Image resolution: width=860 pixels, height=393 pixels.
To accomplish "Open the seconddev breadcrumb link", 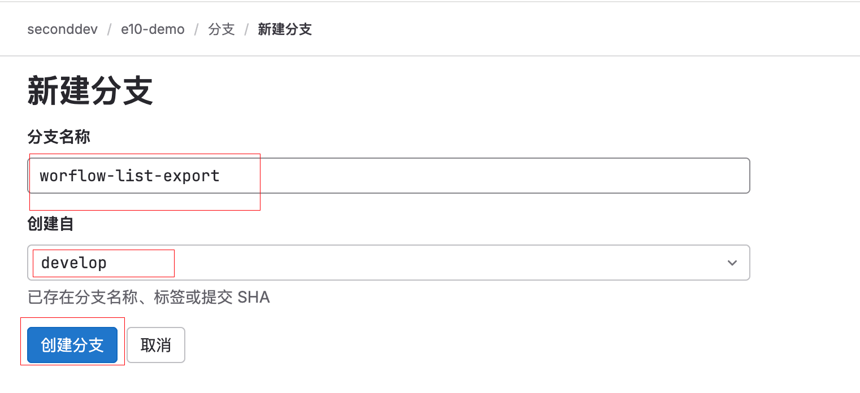I will (62, 29).
